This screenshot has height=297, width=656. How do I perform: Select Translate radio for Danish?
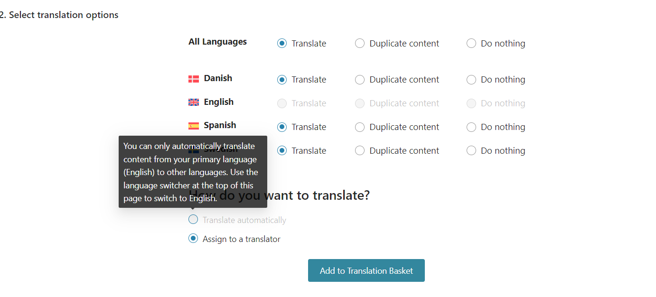click(282, 80)
